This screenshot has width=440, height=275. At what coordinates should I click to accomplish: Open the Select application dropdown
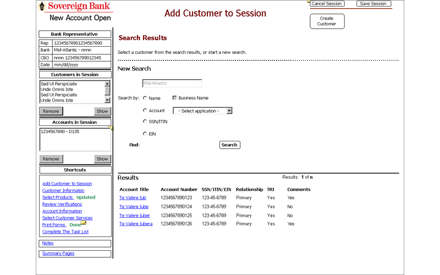[202, 111]
